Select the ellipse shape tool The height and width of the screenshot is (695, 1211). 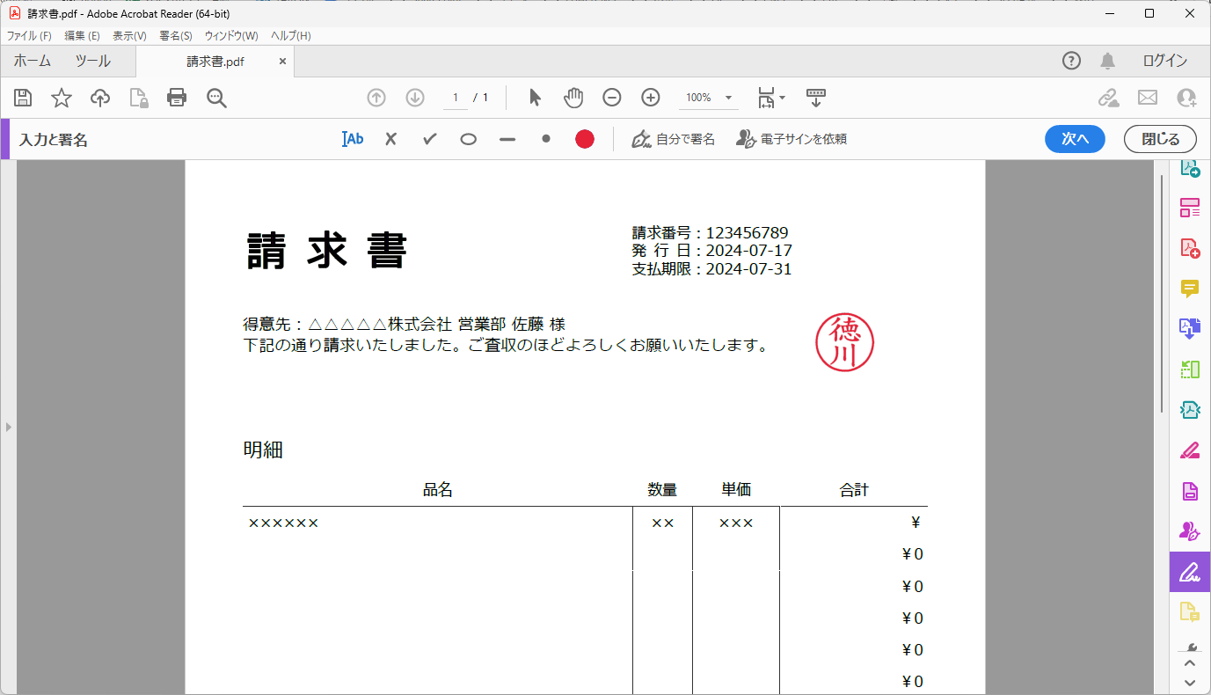coord(469,139)
